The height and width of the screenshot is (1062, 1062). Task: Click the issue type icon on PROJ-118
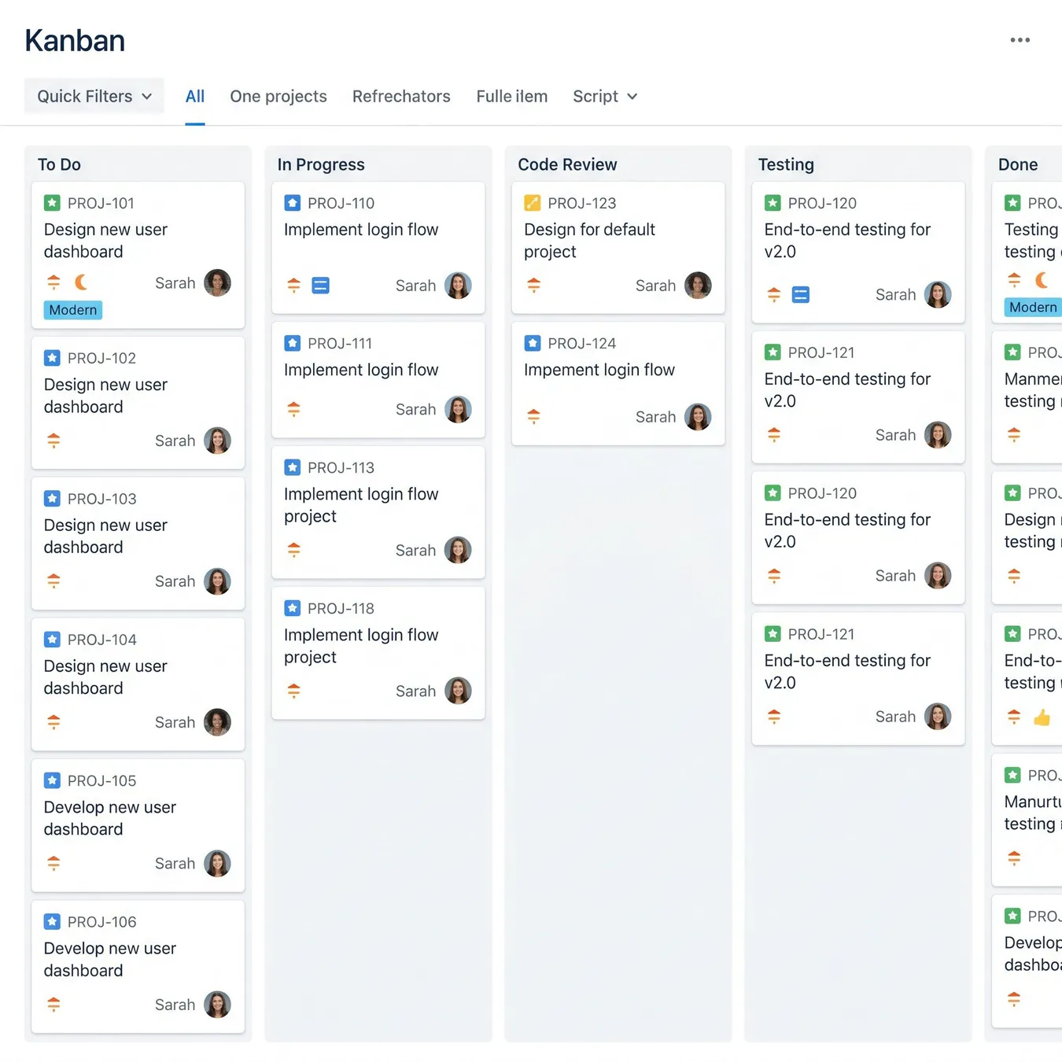[x=293, y=608]
